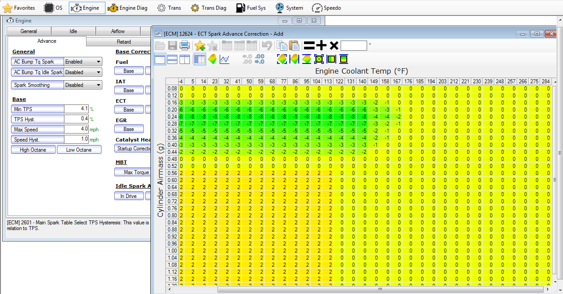The width and height of the screenshot is (563, 294).
Task: Add table to favorites with star-plus icon
Action: click(200, 45)
